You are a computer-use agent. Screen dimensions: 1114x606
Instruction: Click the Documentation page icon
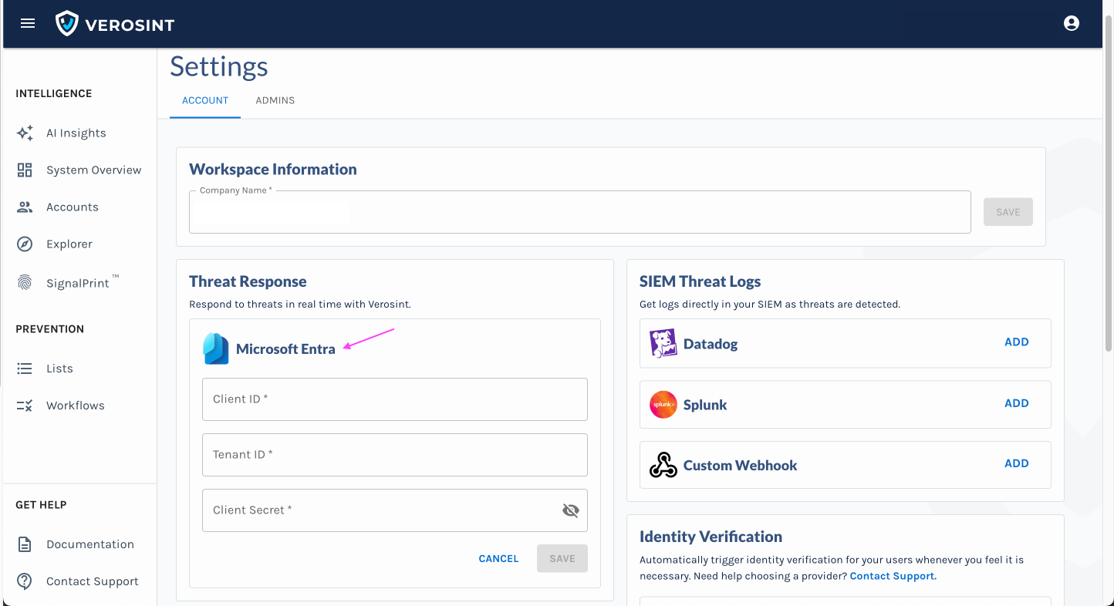[x=25, y=544]
